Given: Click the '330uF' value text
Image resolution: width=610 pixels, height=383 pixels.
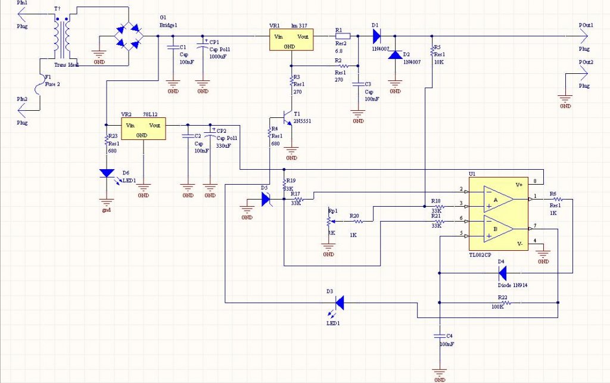Looking at the screenshot, I should click(224, 145).
